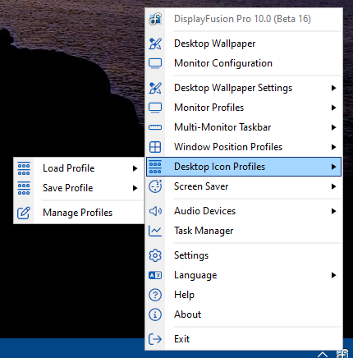Click the Window Position Profiles grid icon
This screenshot has width=353, height=358.
tap(155, 147)
